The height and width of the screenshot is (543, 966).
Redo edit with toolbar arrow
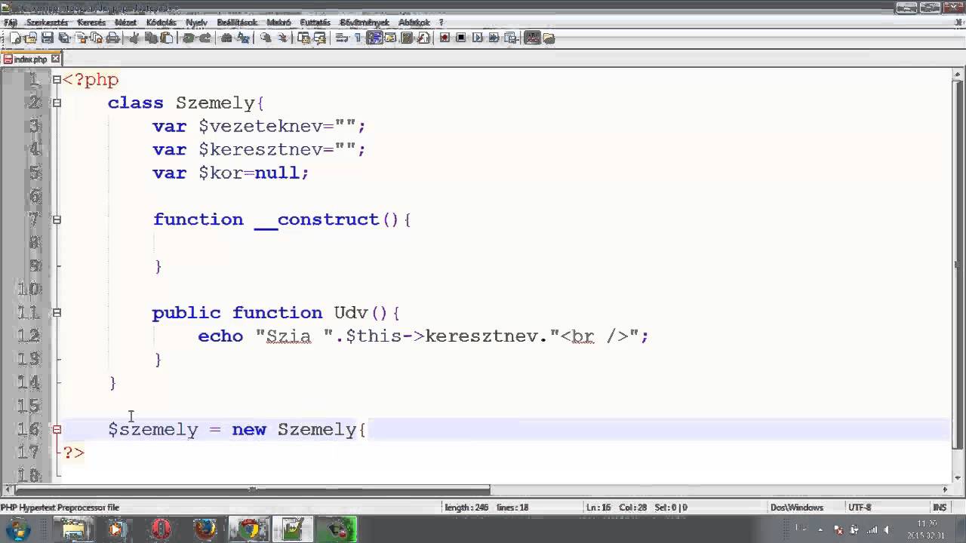coord(205,38)
